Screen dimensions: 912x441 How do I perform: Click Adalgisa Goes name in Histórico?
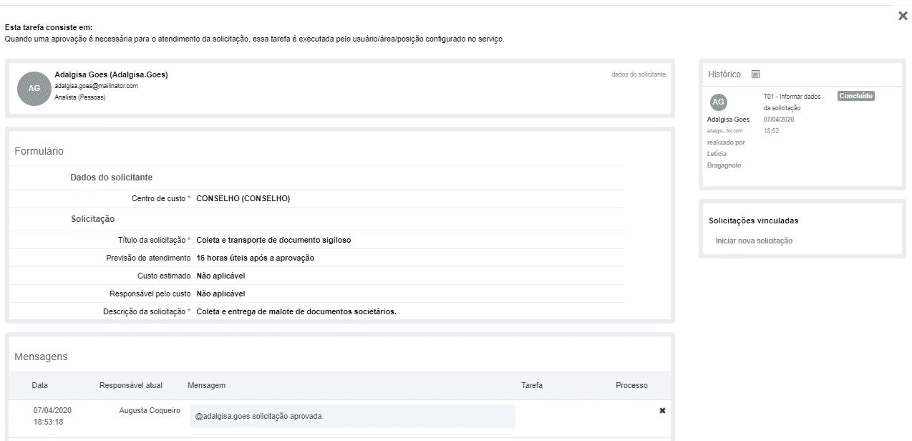point(728,120)
